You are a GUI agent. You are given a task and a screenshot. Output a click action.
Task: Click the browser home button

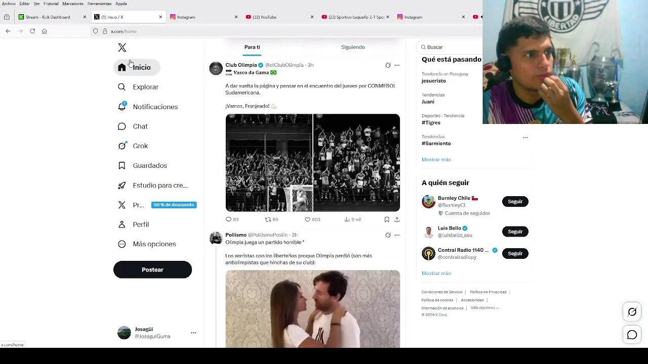pyautogui.click(x=45, y=31)
